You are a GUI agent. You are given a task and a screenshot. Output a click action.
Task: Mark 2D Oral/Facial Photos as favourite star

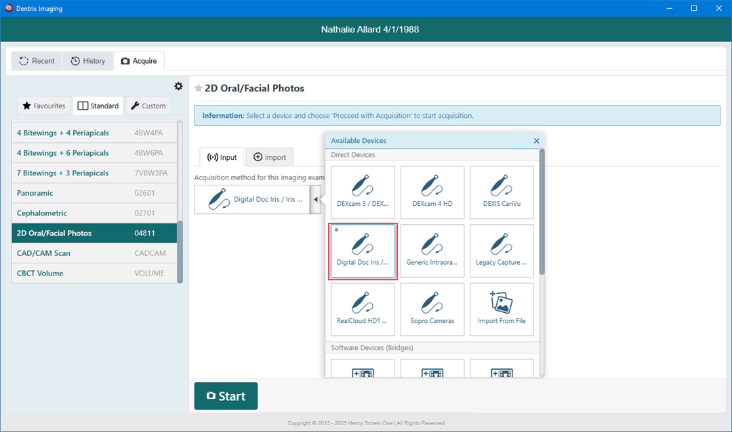(199, 89)
